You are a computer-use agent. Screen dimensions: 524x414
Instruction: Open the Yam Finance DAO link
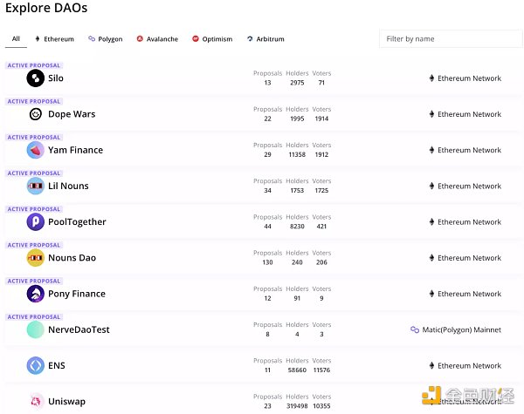coord(75,150)
